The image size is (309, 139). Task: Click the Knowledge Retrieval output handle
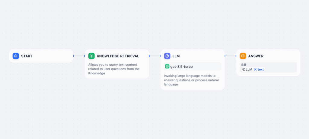[149, 56]
